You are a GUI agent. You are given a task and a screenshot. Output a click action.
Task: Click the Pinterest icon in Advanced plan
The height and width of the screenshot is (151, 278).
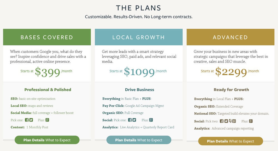[x=234, y=121]
